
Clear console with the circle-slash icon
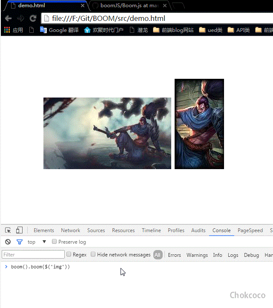[8, 242]
